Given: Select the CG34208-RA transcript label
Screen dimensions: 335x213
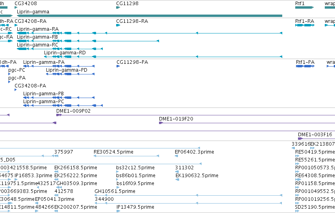Looking at the screenshot, I should (x=30, y=21).
